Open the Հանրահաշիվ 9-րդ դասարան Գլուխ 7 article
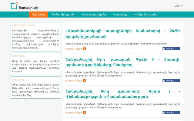Image resolution: width=194 pixels, height=121 pixels. click(x=123, y=94)
